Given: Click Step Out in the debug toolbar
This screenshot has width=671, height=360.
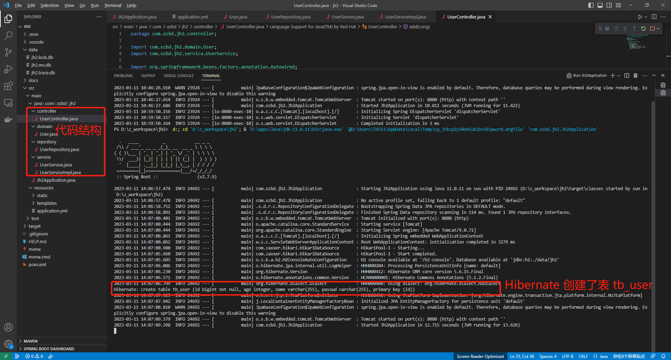Looking at the screenshot, I should [x=634, y=29].
